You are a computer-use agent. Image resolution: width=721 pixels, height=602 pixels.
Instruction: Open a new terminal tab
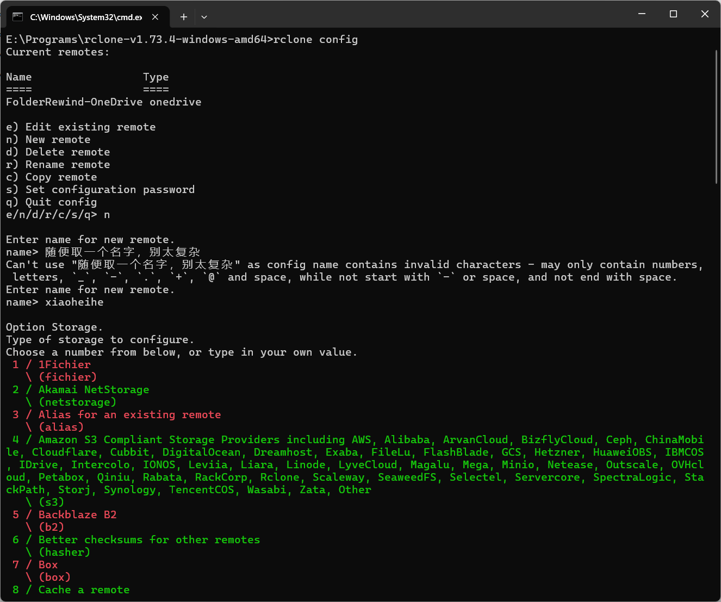183,17
